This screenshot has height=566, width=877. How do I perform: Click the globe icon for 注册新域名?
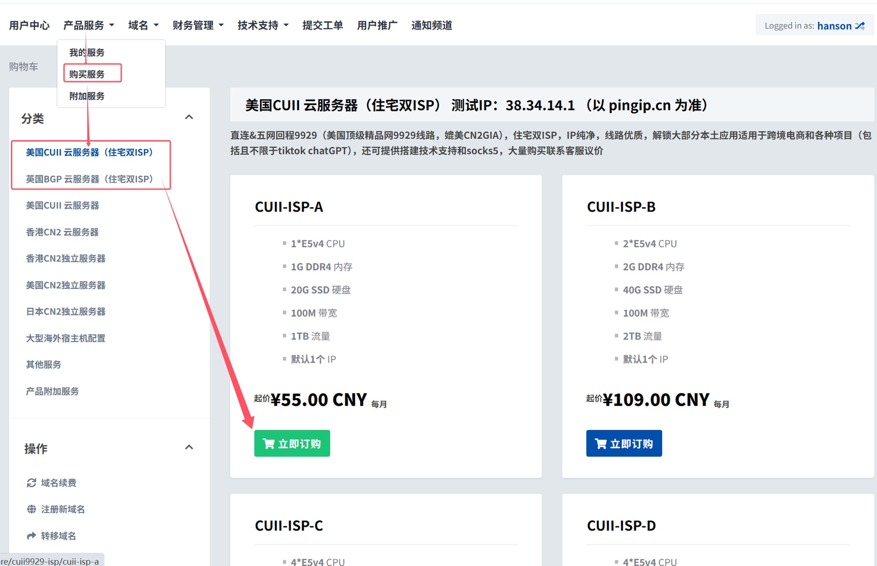point(31,509)
